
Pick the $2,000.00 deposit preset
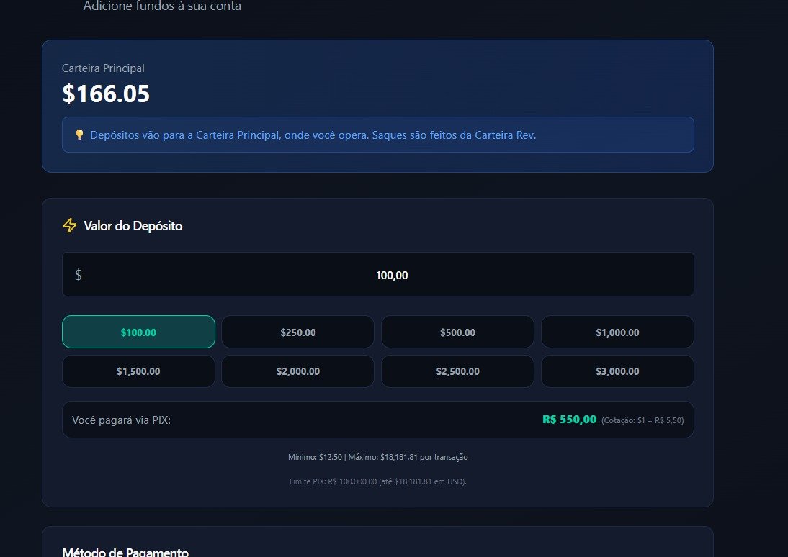[x=298, y=371]
